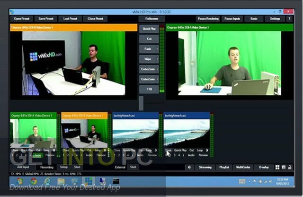Pause the SDI-B input thumbnail playback
The image size is (303, 197).
(x=105, y=150)
